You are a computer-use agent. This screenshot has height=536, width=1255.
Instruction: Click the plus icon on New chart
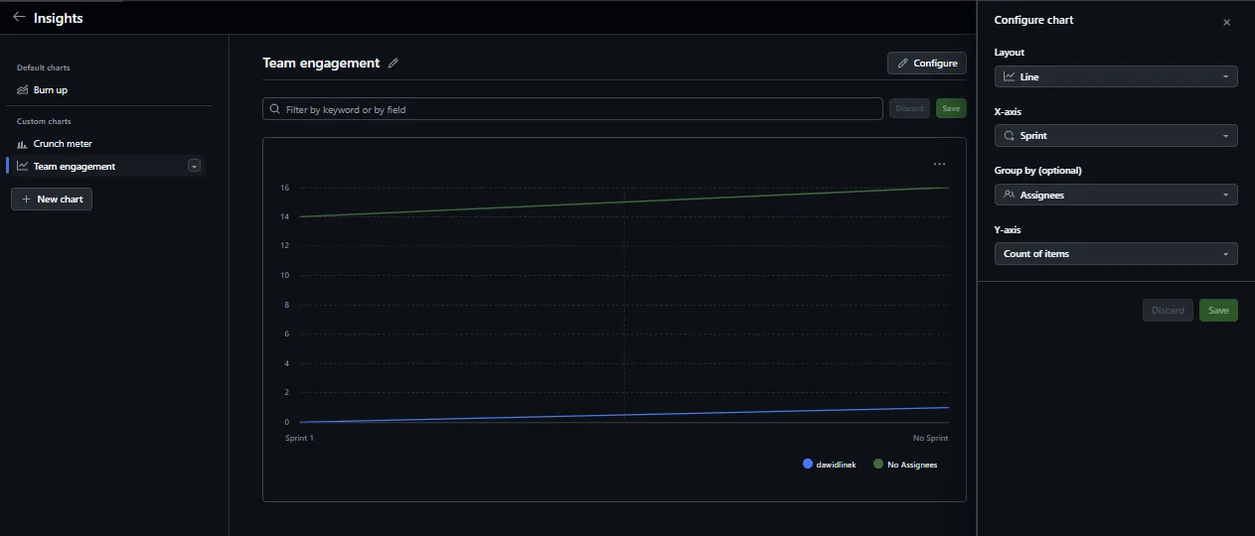pyautogui.click(x=26, y=200)
